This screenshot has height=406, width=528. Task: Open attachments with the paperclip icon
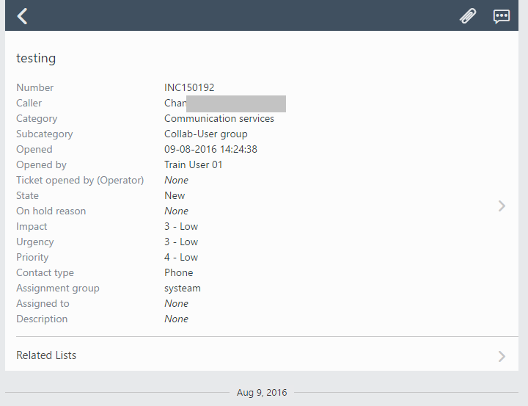[x=467, y=16]
